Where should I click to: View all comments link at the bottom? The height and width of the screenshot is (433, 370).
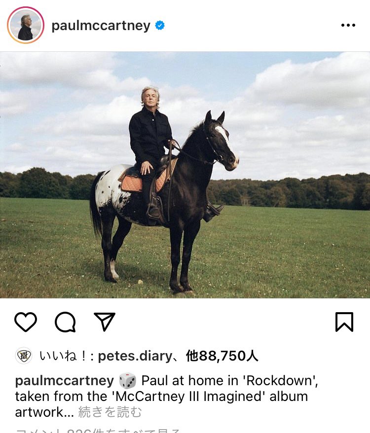click(98, 431)
